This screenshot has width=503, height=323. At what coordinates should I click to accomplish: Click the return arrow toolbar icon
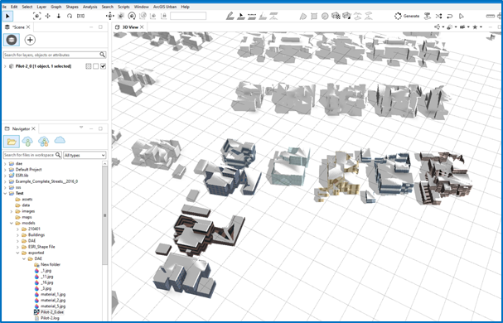450,16
